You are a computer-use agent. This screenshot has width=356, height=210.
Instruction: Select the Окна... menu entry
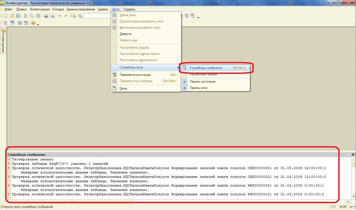point(146,88)
